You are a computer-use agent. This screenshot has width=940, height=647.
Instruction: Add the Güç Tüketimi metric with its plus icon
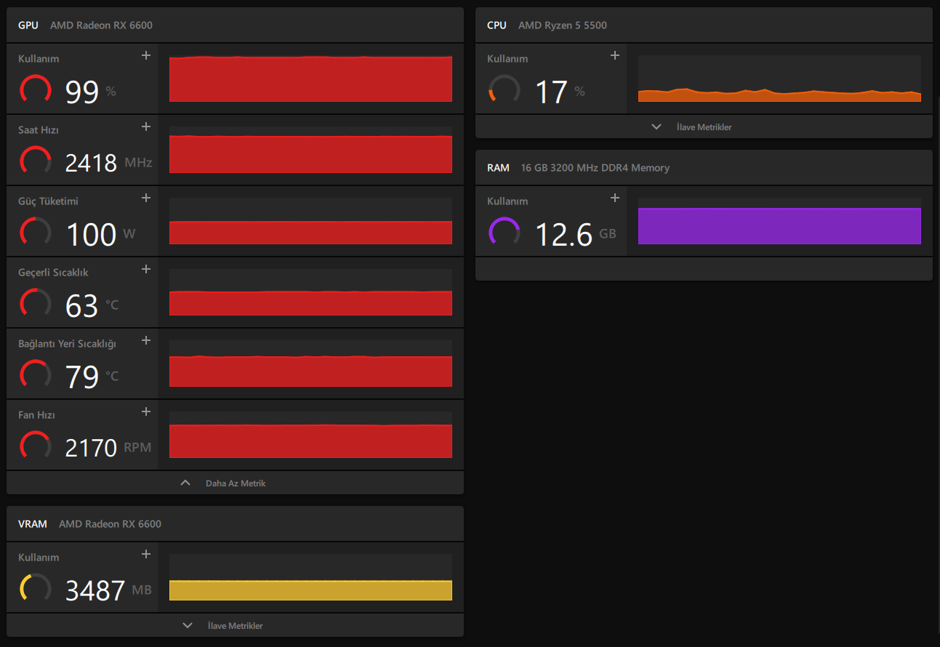[x=146, y=198]
